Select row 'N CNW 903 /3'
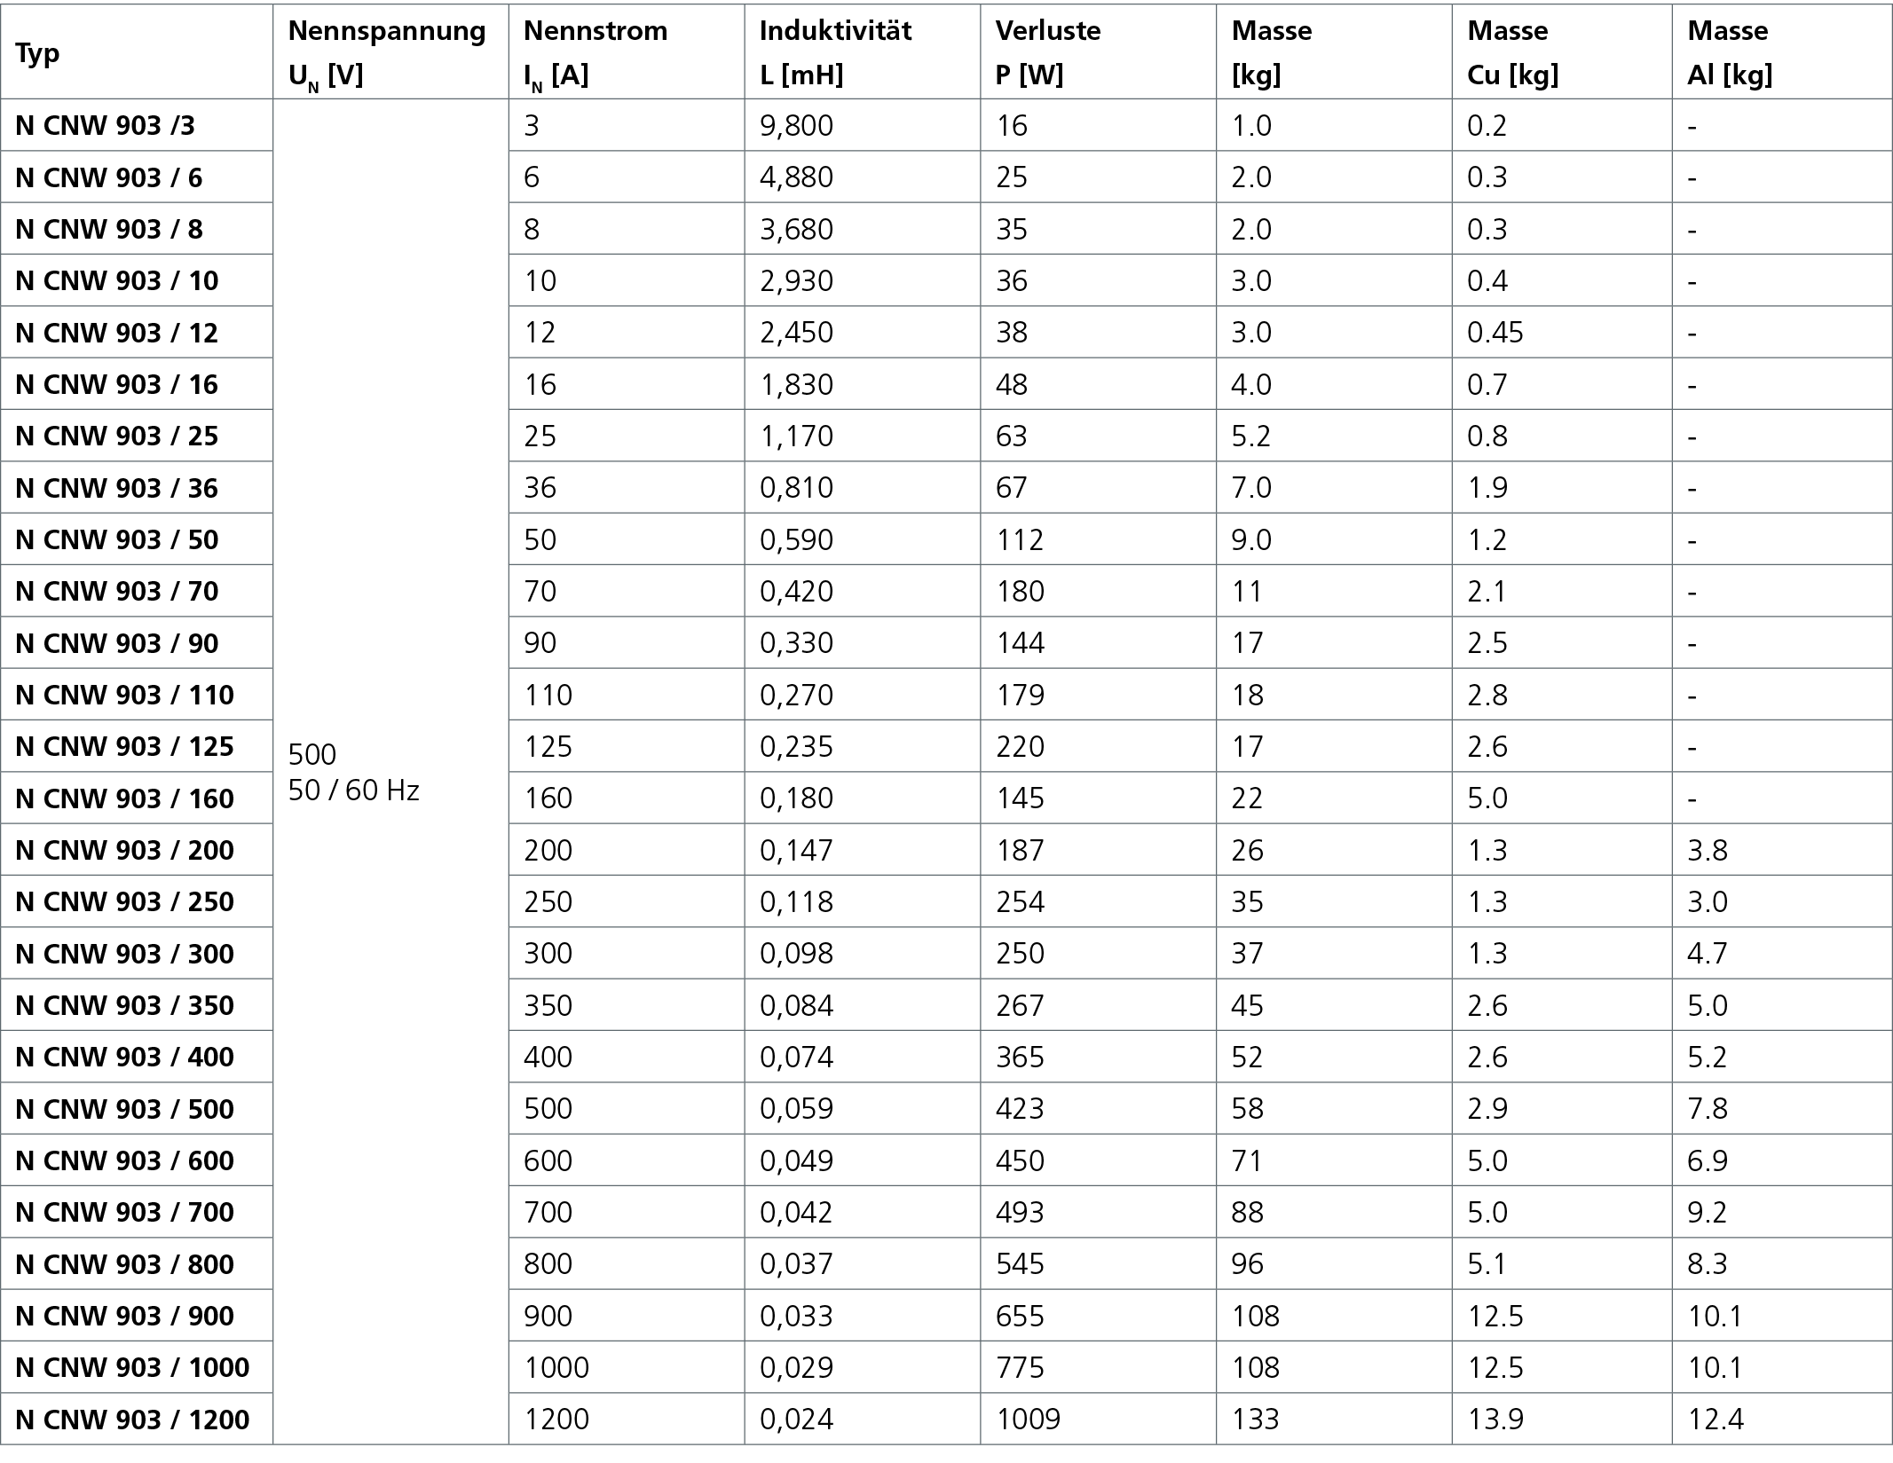The height and width of the screenshot is (1463, 1893). tap(946, 125)
